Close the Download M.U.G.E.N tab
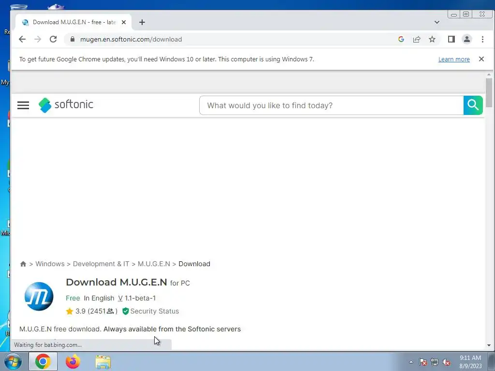495x371 pixels. (x=124, y=22)
